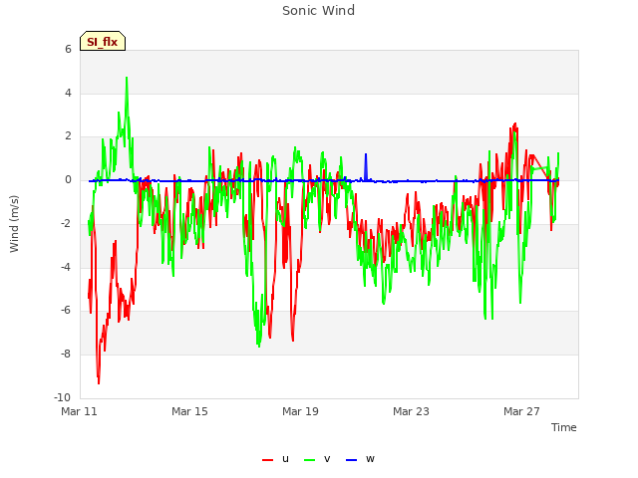Click the -6 y-axis tick label
The width and height of the screenshot is (638, 478).
(67, 310)
